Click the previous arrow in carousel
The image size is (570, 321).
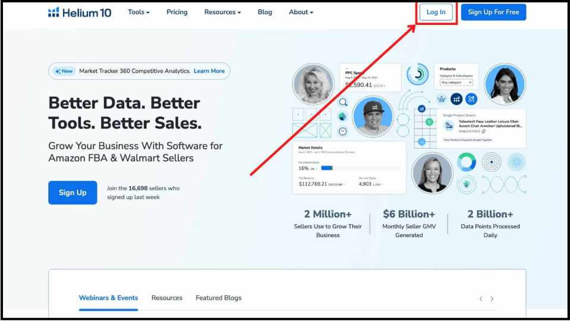pyautogui.click(x=480, y=299)
